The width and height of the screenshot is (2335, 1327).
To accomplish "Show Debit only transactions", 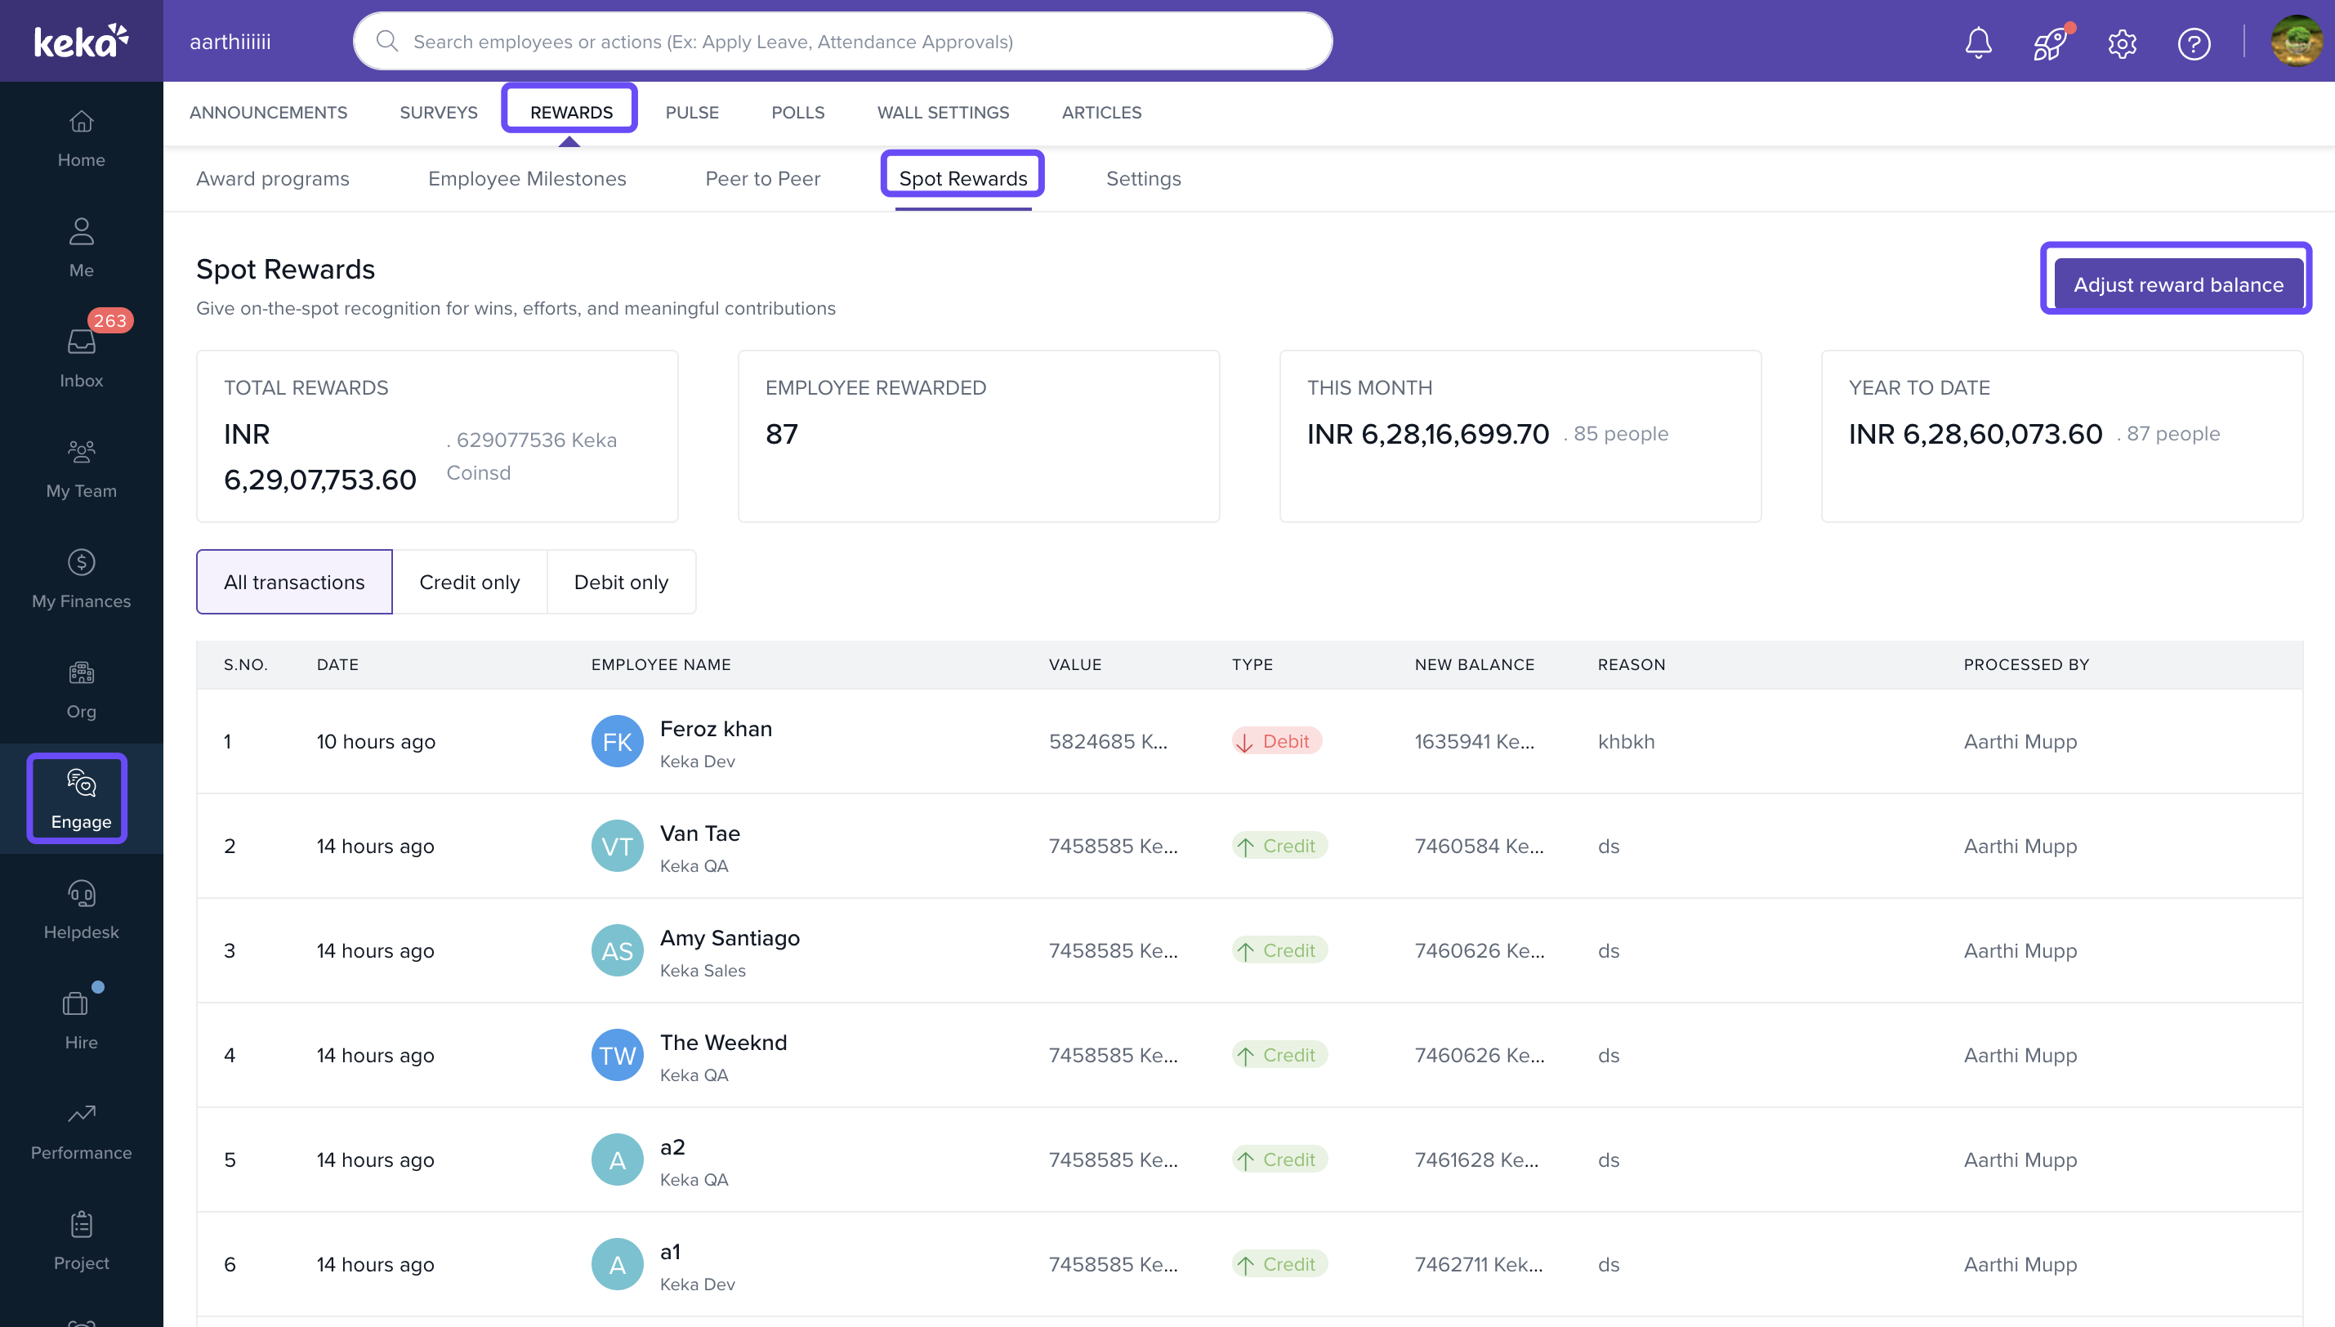I will click(620, 583).
